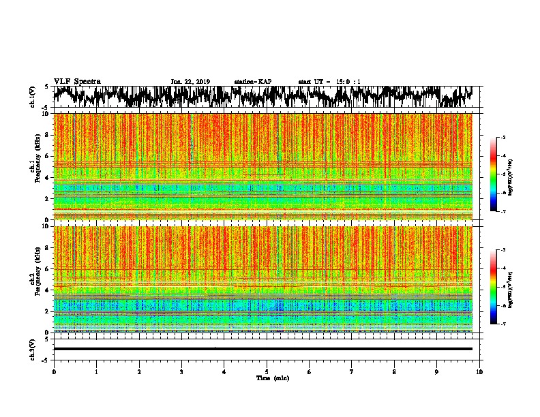This screenshot has width=540, height=417.
Task: Click time-axis tick label "5"
Action: tap(267, 372)
